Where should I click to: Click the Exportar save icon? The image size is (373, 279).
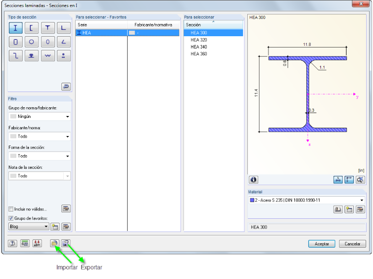click(x=65, y=243)
